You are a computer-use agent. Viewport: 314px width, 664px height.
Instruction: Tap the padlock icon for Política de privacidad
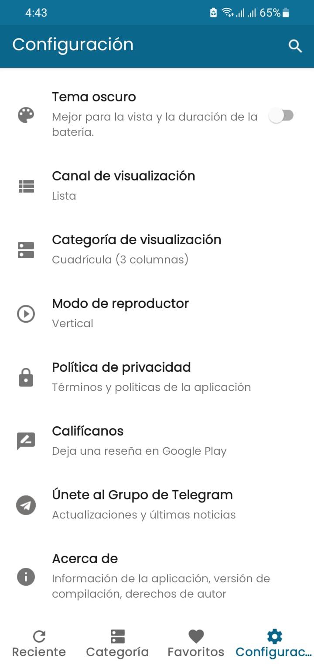pyautogui.click(x=26, y=377)
